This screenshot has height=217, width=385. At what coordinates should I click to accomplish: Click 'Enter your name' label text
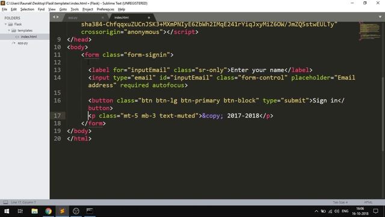coord(257,70)
